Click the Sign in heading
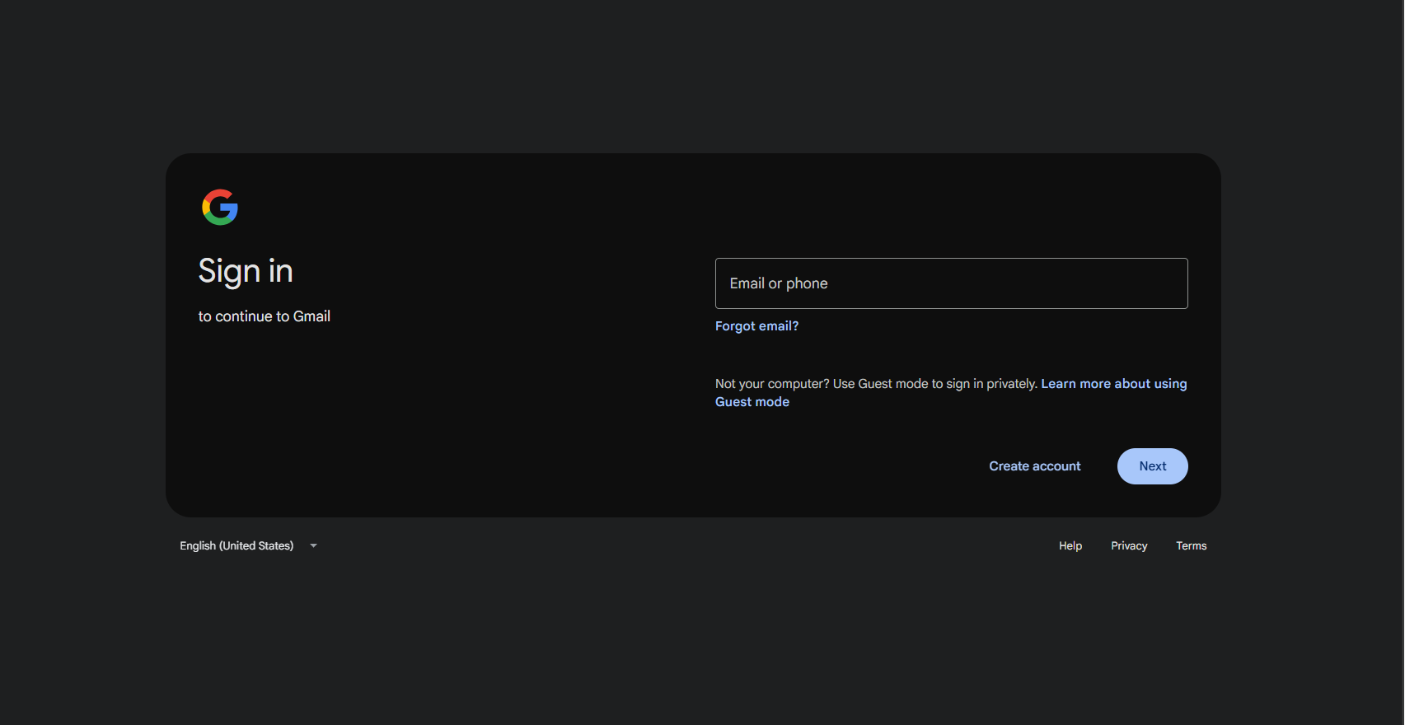The height and width of the screenshot is (725, 1405). coord(246,271)
